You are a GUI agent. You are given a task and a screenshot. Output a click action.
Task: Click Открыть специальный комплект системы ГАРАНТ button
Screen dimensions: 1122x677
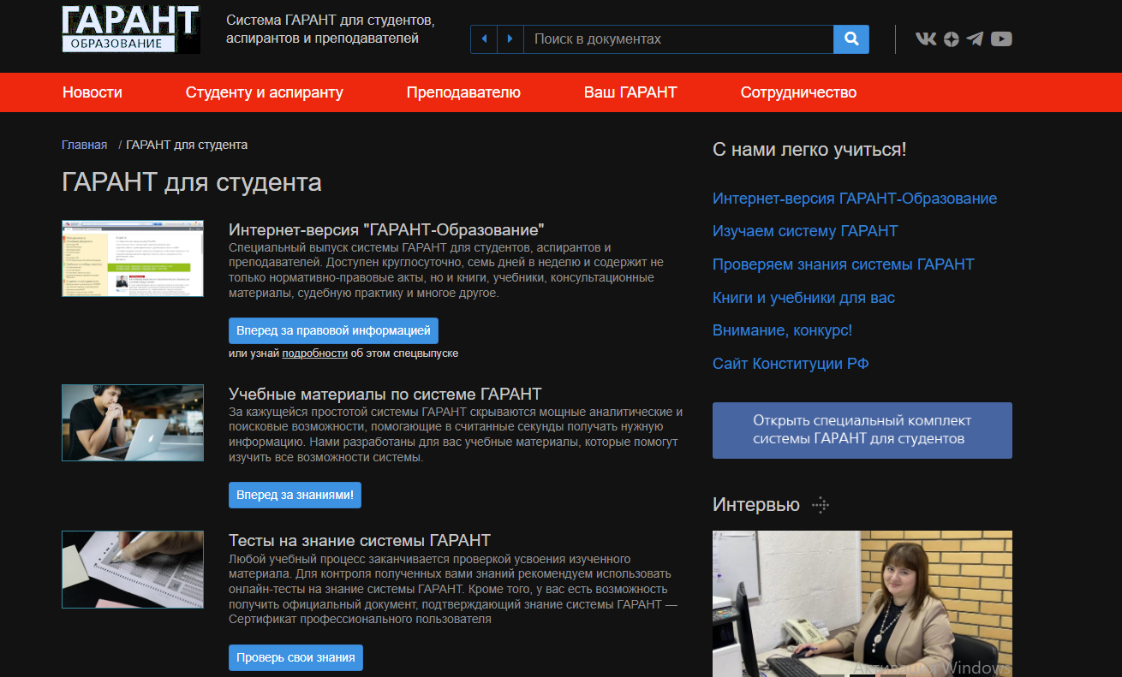pyautogui.click(x=862, y=431)
